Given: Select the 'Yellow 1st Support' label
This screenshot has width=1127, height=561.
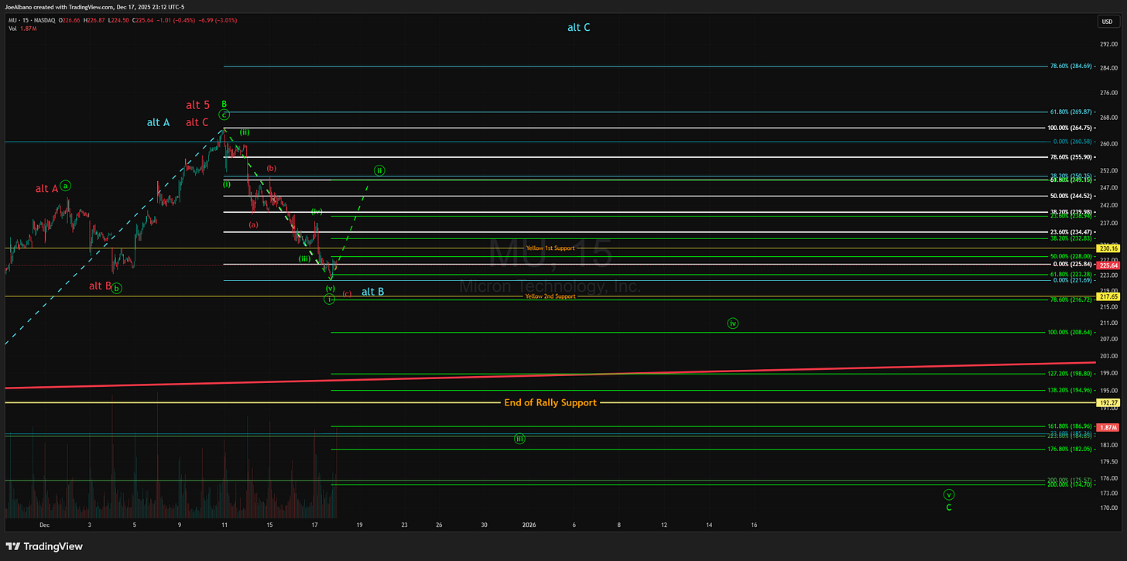Looking at the screenshot, I should [550, 248].
